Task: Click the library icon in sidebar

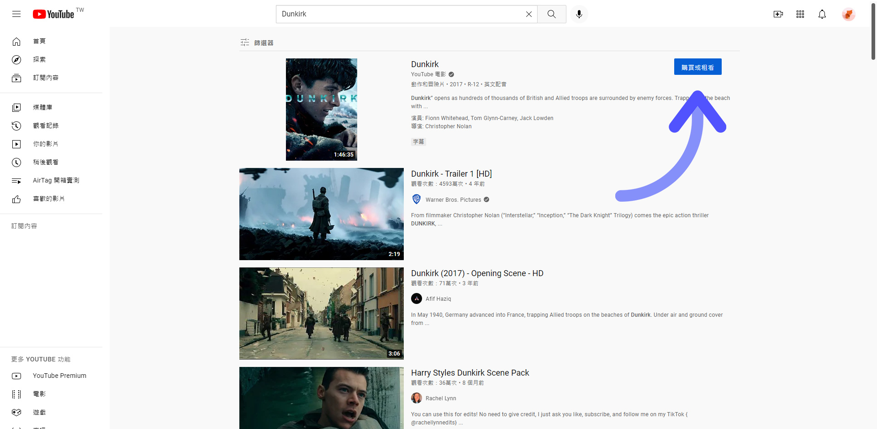Action: [x=16, y=108]
